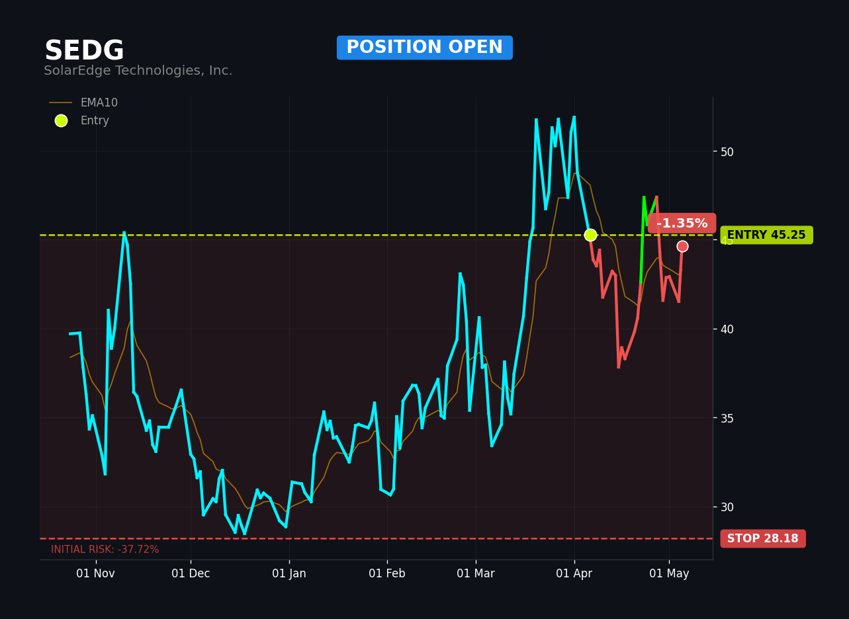Click the 01 Apr x-axis label
The image size is (849, 619).
click(574, 573)
